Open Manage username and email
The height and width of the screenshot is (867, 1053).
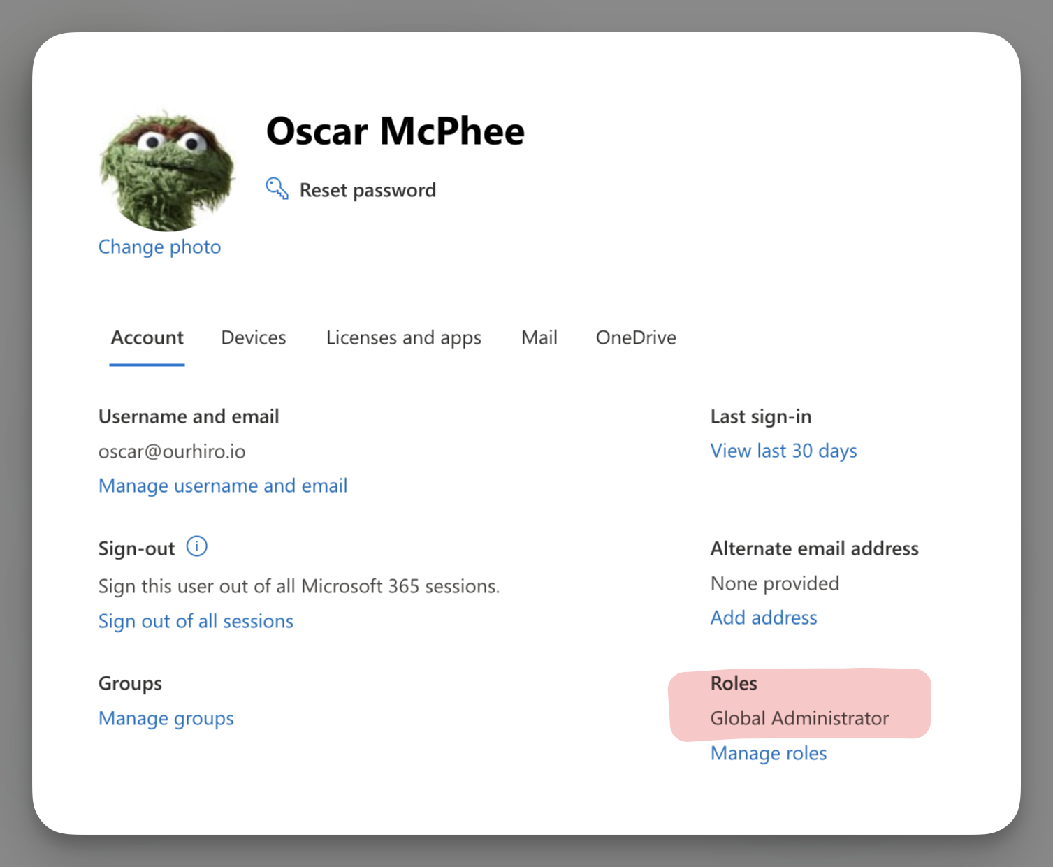pos(223,486)
